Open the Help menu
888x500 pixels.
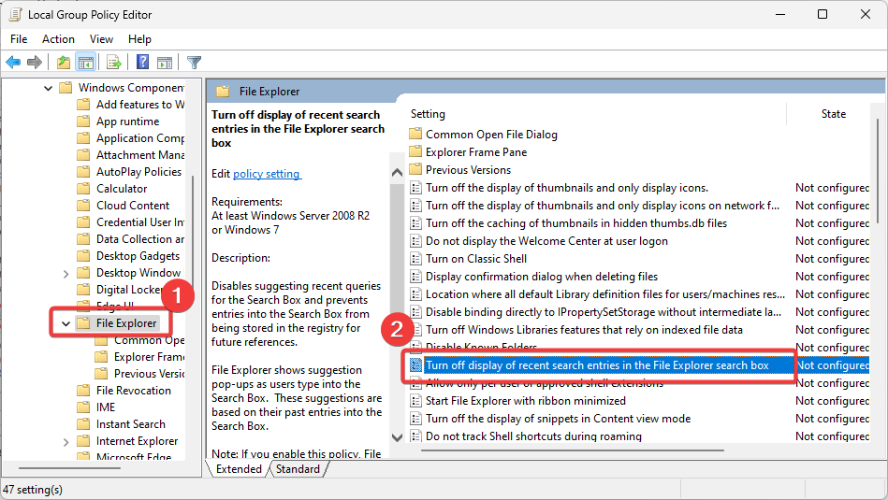click(139, 39)
